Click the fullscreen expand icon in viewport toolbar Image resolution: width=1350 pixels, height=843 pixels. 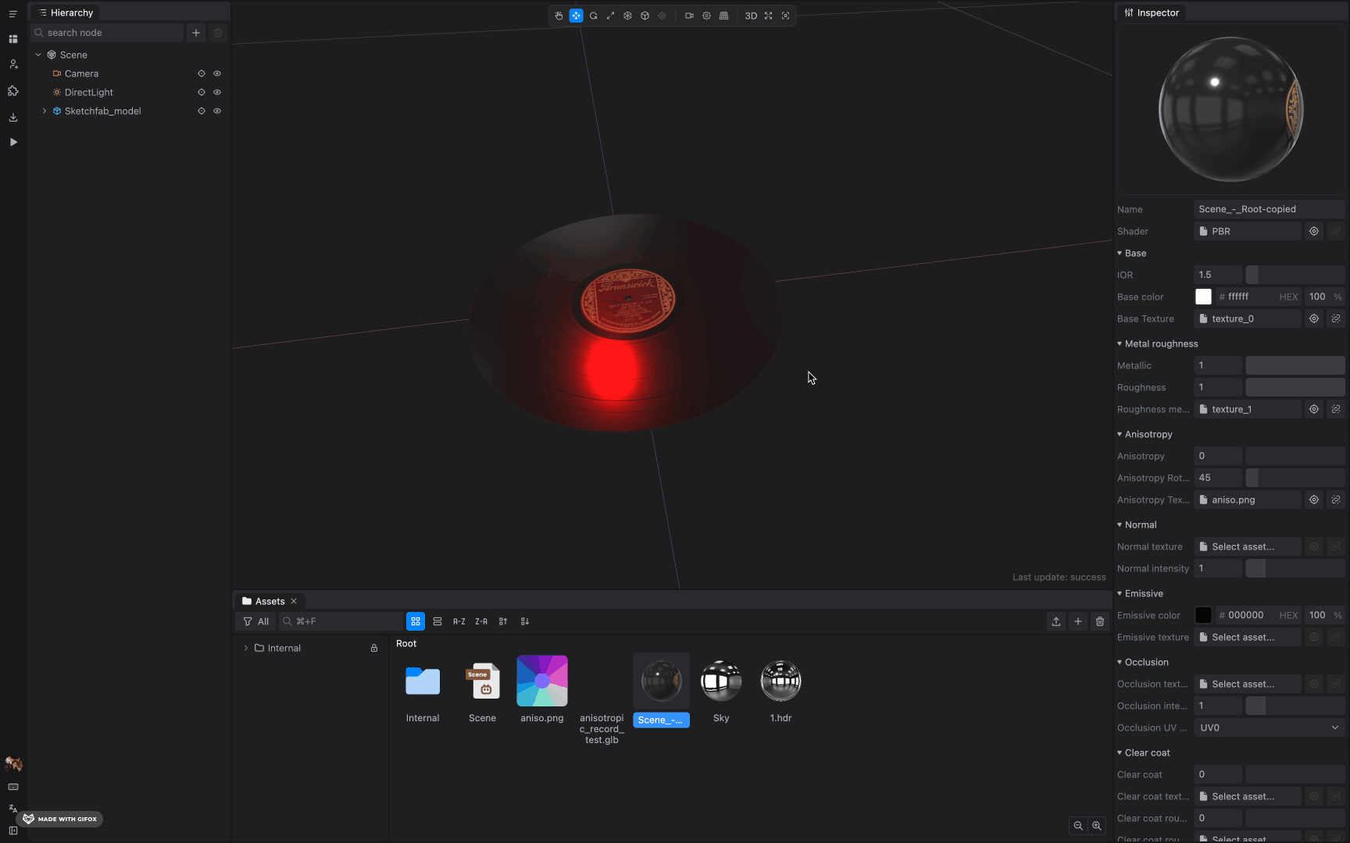768,16
